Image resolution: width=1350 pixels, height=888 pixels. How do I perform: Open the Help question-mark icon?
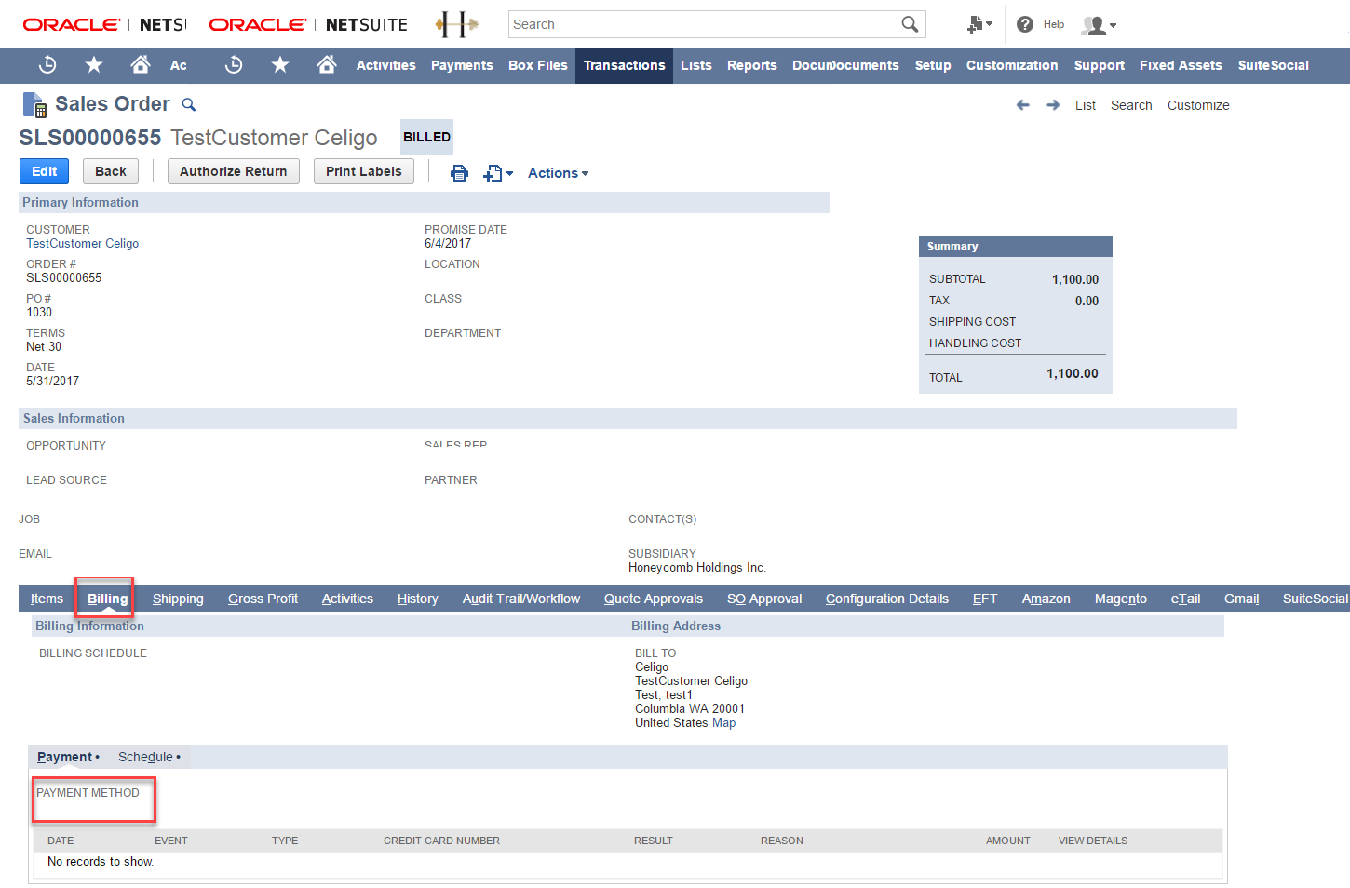pos(1025,24)
